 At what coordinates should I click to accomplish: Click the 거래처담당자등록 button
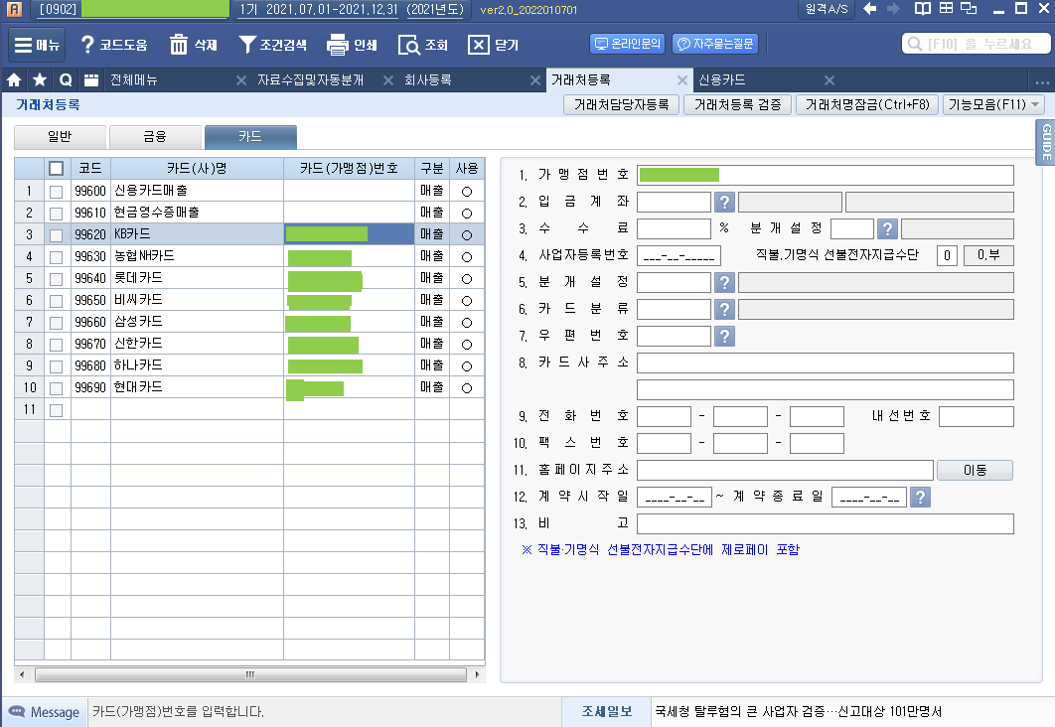pyautogui.click(x=621, y=104)
